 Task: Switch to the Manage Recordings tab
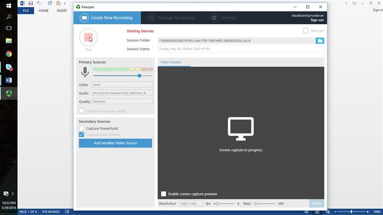(171, 18)
